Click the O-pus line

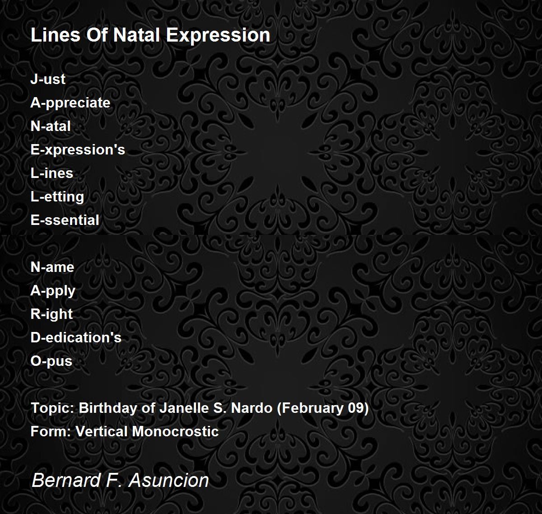(51, 361)
